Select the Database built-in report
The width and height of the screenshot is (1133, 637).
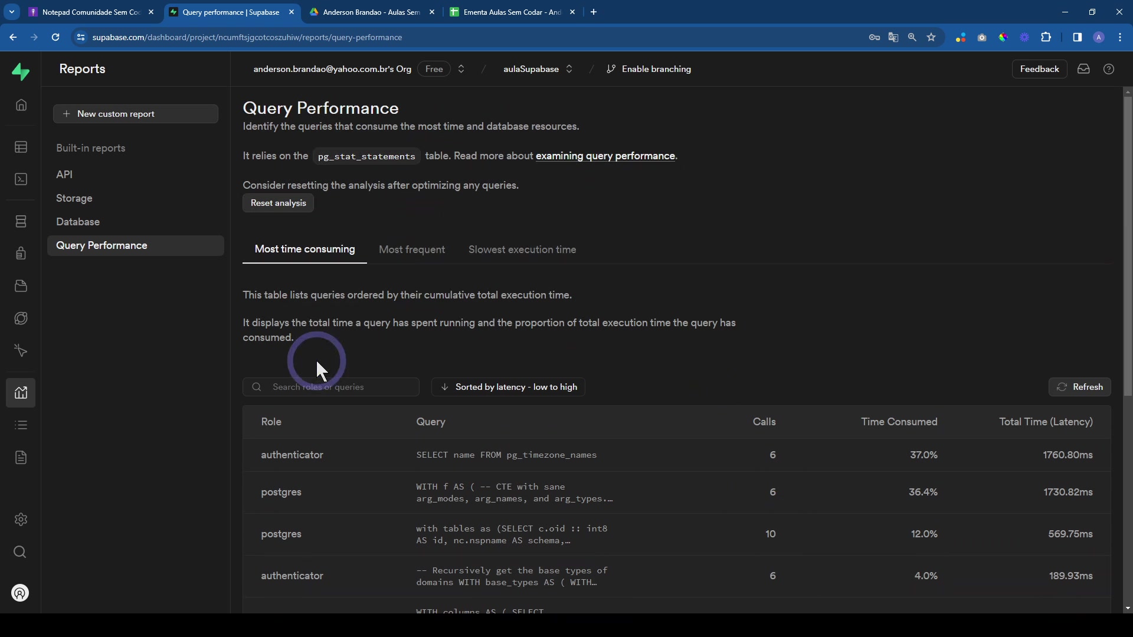coord(78,222)
